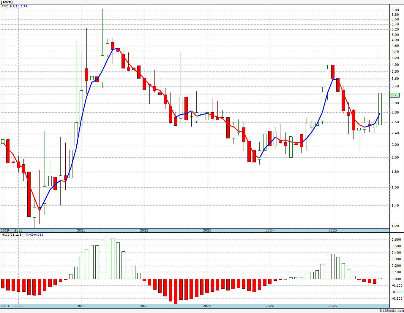Click the MACD(26,12,9) indicator label

[x=12, y=235]
